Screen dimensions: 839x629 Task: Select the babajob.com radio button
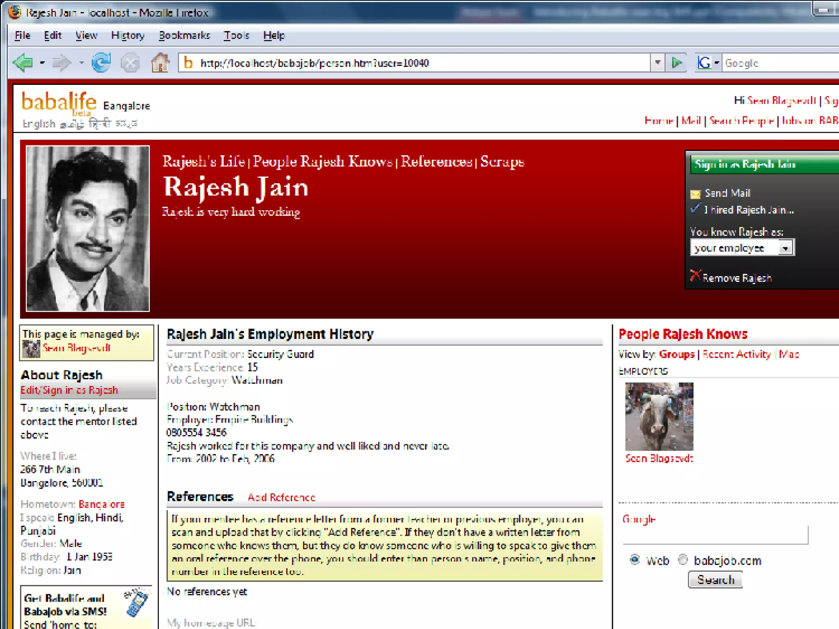pos(683,559)
